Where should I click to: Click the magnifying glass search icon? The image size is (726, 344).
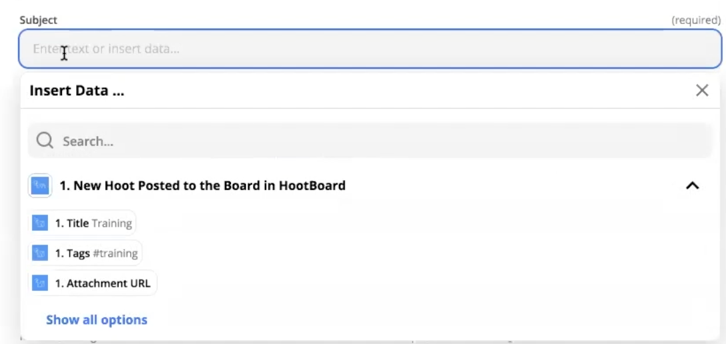coord(45,141)
